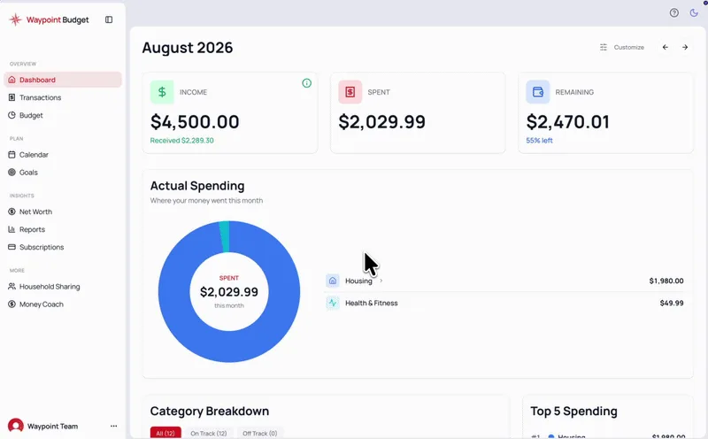Click the green dollar Income icon
Viewport: 708px width, 439px height.
point(162,92)
